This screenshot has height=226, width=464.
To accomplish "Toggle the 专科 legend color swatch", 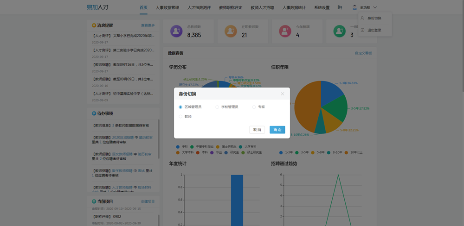I will [178, 147].
